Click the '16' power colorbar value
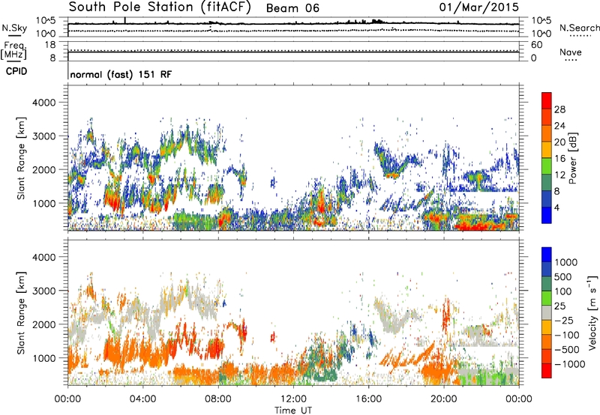The width and height of the screenshot is (600, 415). pyautogui.click(x=559, y=159)
